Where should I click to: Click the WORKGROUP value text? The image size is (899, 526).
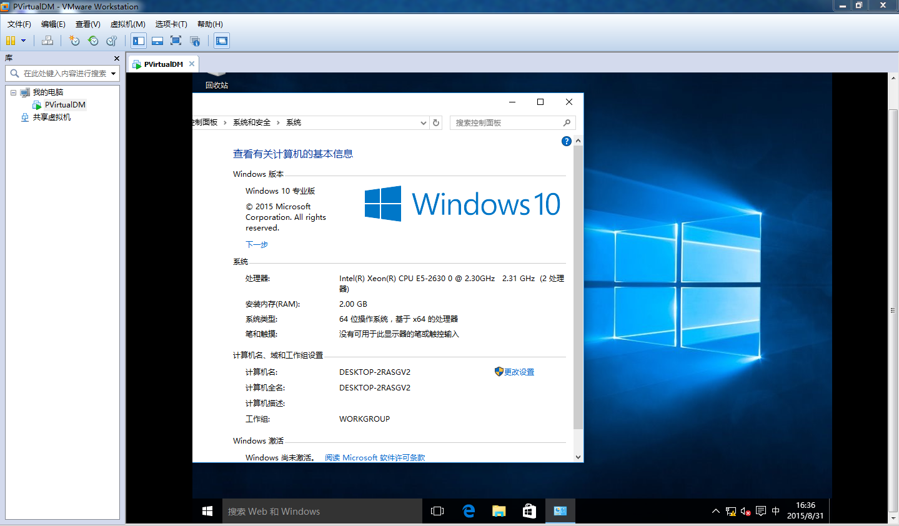tap(364, 419)
